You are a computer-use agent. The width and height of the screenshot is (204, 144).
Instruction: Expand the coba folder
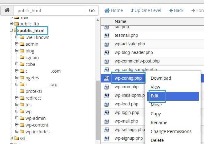tap(17, 64)
